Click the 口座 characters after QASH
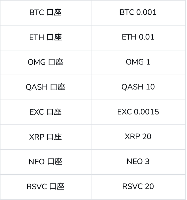The height and width of the screenshot is (200, 187). [58, 87]
